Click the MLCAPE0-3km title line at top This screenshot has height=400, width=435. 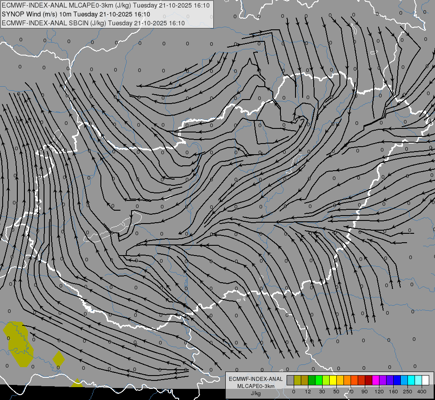point(106,5)
